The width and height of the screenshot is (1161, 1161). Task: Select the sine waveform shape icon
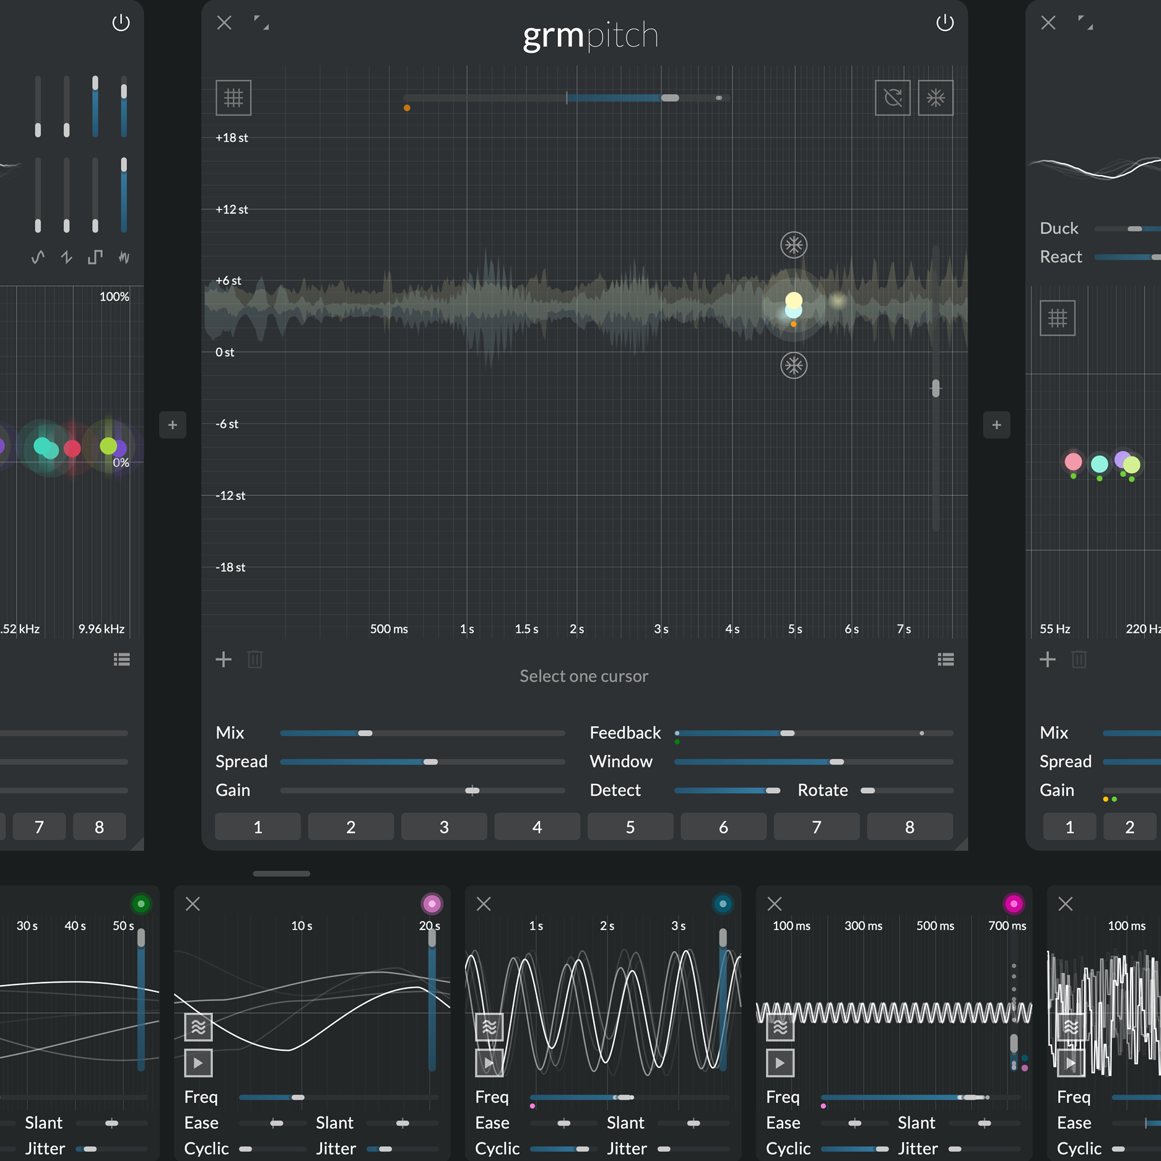point(38,257)
